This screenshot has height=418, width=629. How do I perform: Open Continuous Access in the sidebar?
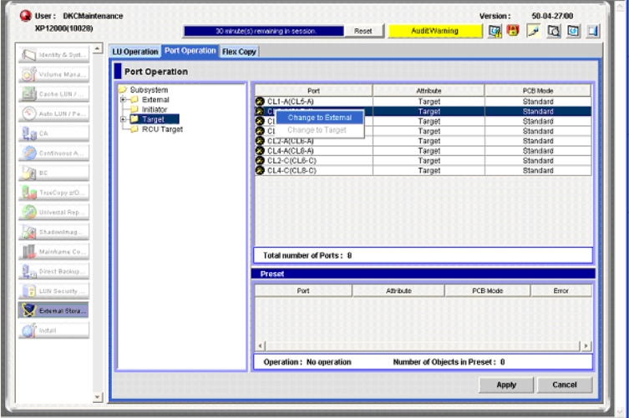(x=53, y=153)
